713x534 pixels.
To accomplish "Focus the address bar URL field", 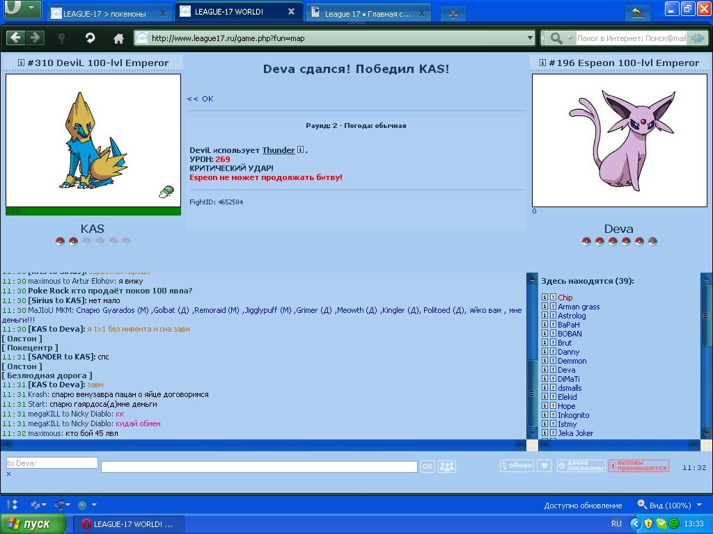I will (x=336, y=38).
